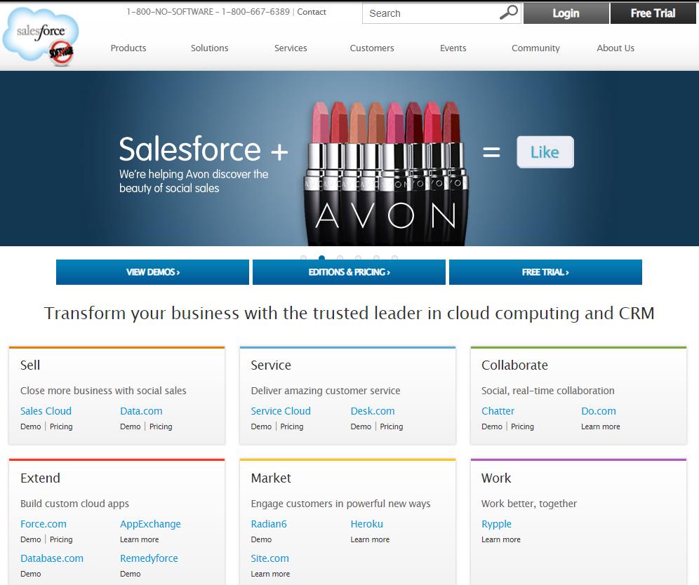
Task: Open the Sales Cloud link
Action: pos(46,411)
